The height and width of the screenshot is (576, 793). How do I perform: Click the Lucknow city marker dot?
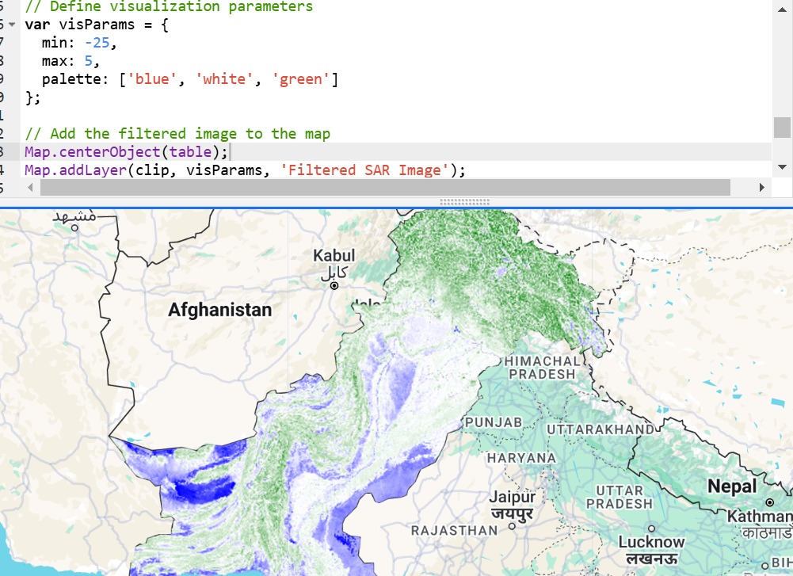tap(651, 528)
